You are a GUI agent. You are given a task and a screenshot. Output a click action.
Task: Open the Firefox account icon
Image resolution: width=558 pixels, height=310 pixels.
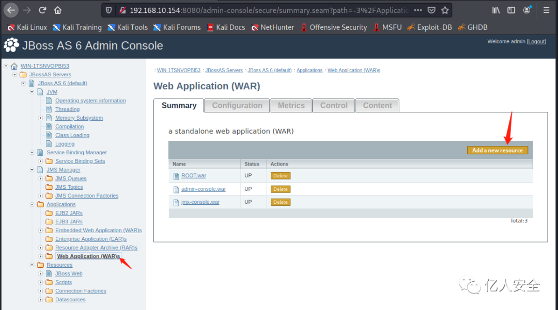click(527, 10)
